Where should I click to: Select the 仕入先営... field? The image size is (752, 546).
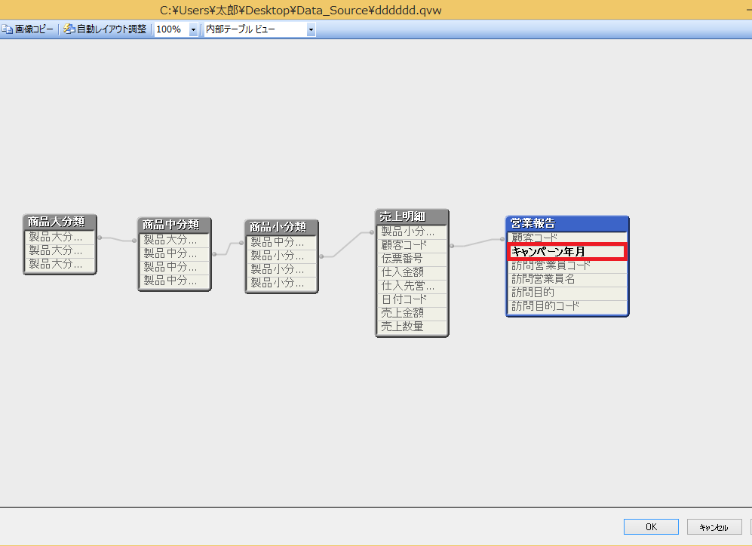[x=412, y=286]
